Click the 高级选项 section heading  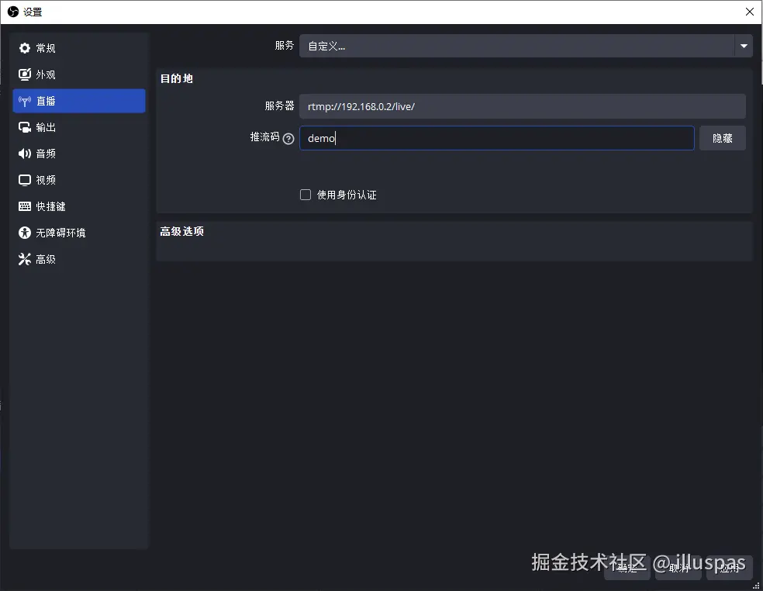(x=182, y=231)
